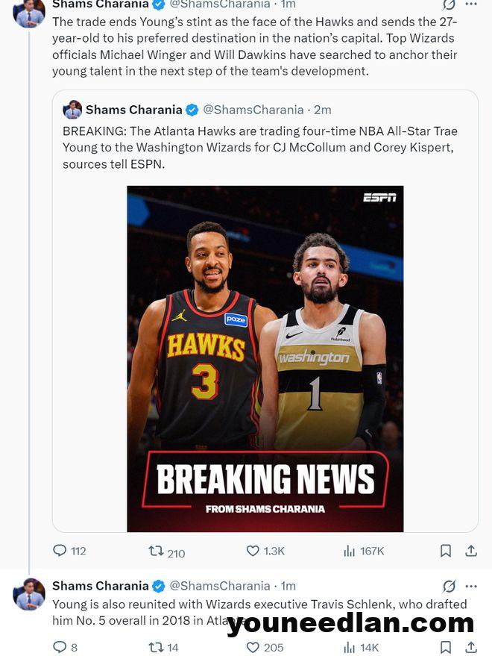Bookmark the Travis Schlenk tweet
The height and width of the screenshot is (656, 492).
pos(445,647)
